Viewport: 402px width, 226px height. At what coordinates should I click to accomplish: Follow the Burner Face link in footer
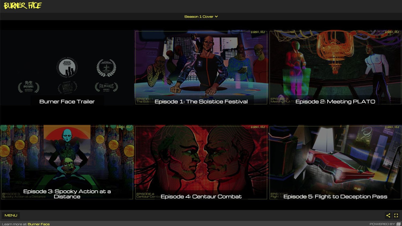tap(39, 224)
